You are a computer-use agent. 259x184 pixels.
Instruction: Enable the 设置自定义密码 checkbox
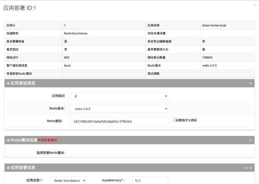click(x=174, y=120)
